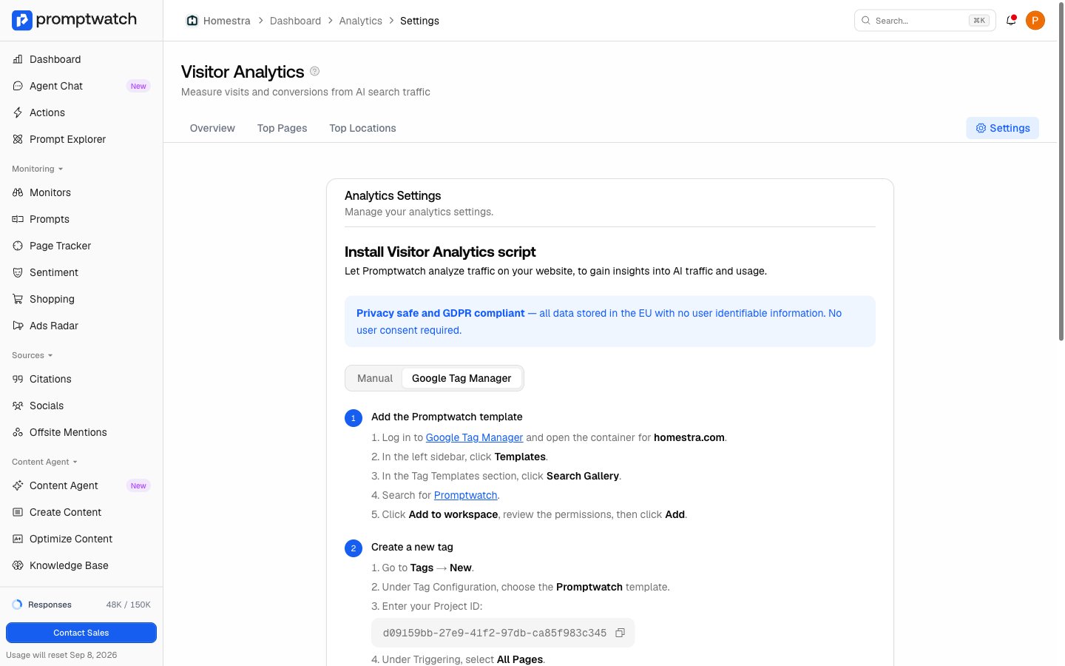
Task: Switch to the Overview tab
Action: pyautogui.click(x=212, y=128)
